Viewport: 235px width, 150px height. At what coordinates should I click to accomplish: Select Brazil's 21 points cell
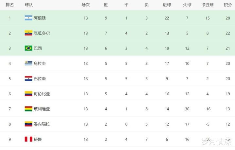pos(228,48)
